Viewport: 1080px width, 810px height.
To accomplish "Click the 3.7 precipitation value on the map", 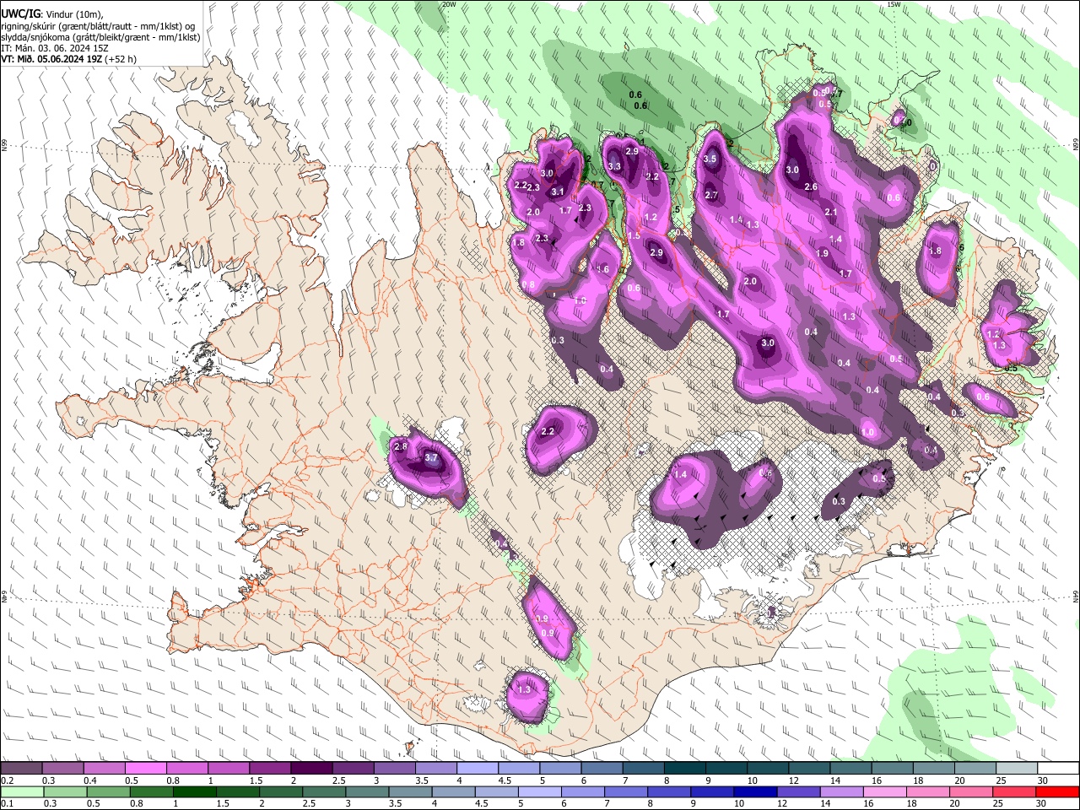I will coord(431,458).
